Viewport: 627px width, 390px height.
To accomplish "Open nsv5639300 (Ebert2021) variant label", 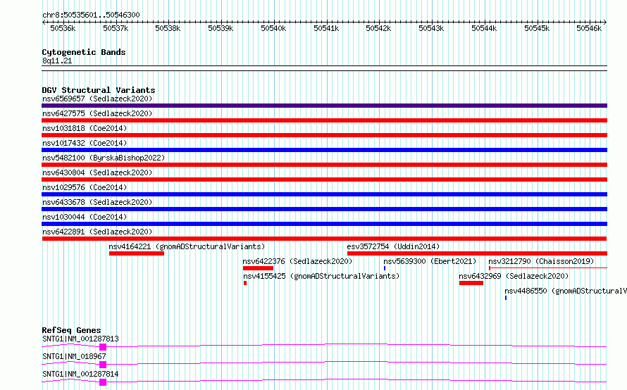I will point(430,261).
